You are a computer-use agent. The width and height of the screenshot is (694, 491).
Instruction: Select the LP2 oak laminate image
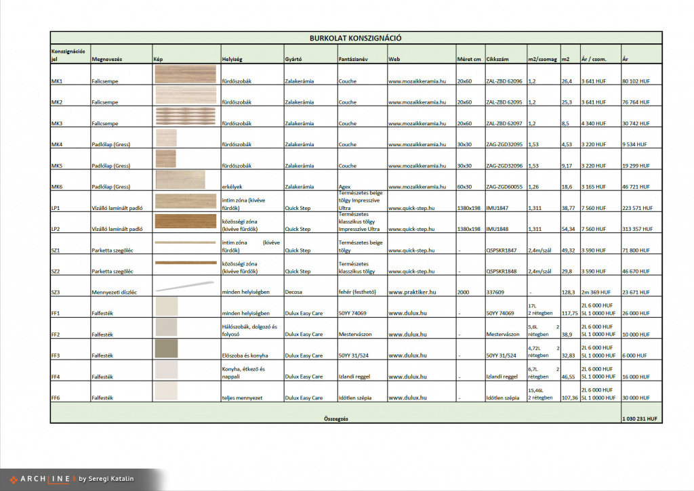coord(186,221)
